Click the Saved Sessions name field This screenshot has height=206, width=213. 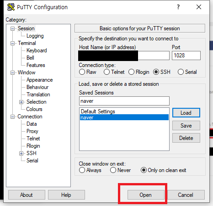[124, 101]
